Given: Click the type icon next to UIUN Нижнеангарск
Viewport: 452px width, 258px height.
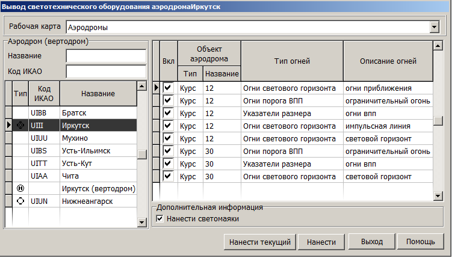Looking at the screenshot, I should click(21, 201).
